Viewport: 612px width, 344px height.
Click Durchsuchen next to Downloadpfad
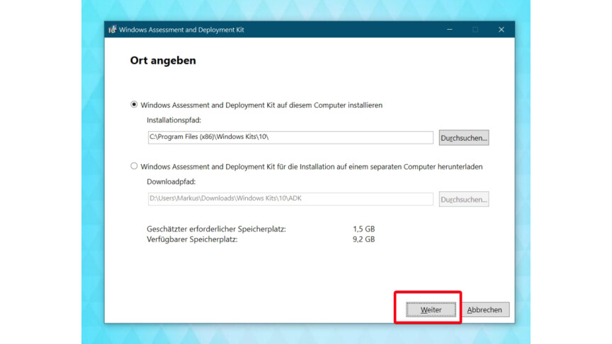(x=464, y=200)
